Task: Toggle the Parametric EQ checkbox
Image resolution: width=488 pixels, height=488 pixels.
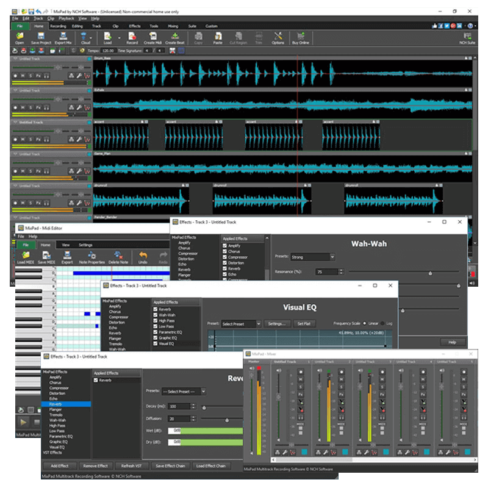Action: [156, 332]
